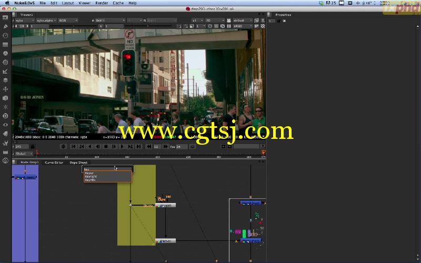Open the RGB display dropdown

tap(68, 21)
